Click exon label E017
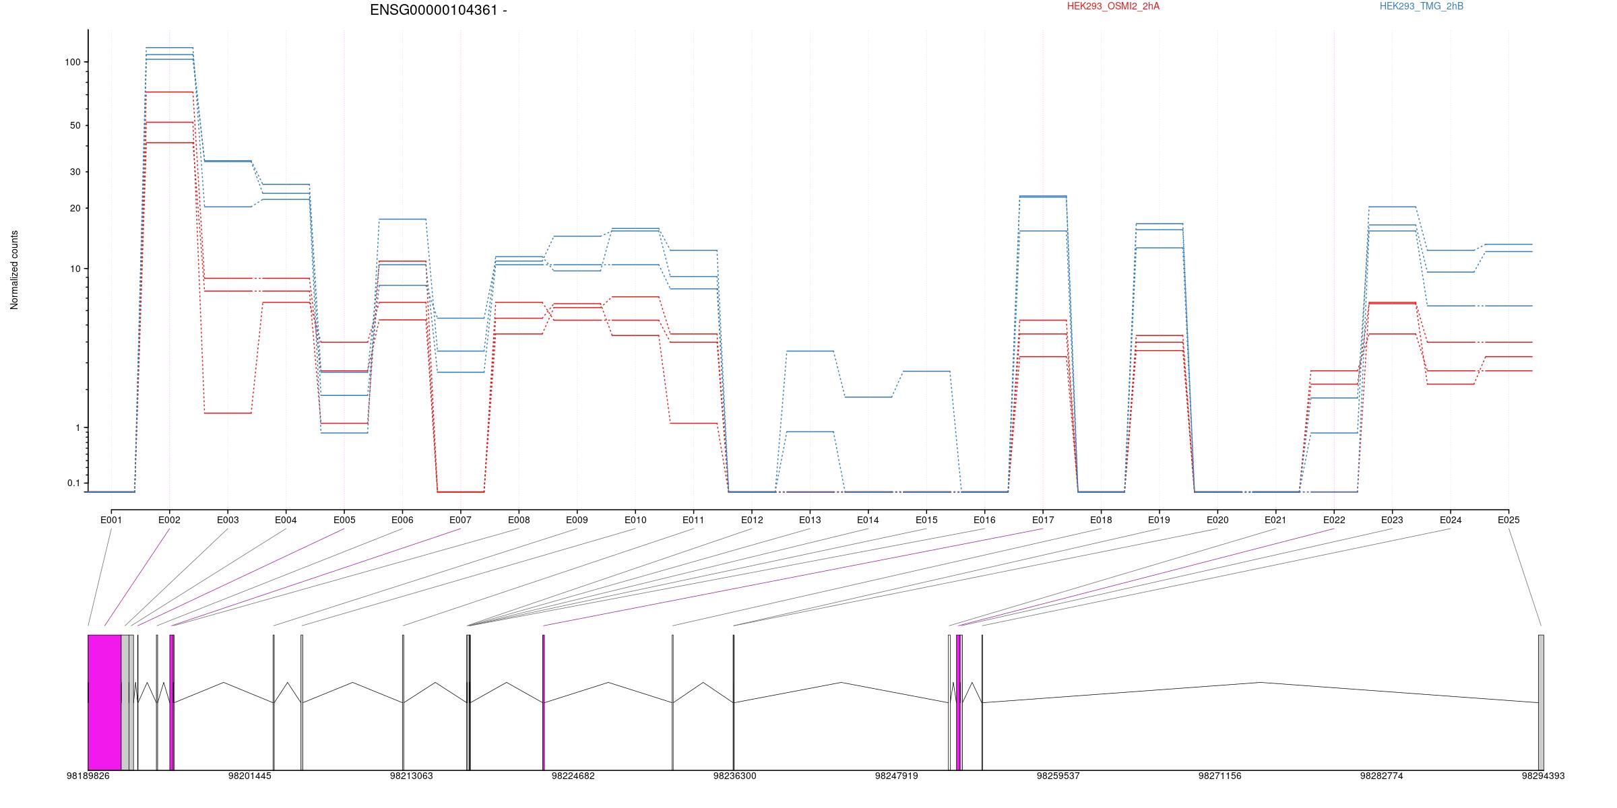 [1043, 520]
